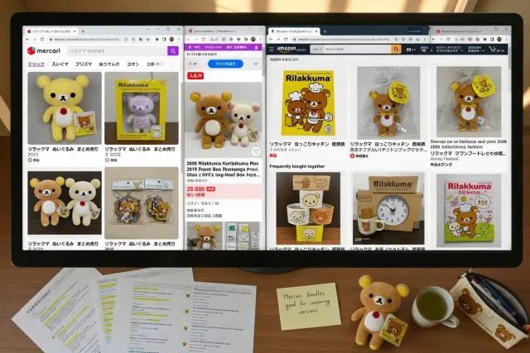Open the yellow gingham bear Mercari listing
Viewport: 530px width, 353px height.
(65, 108)
